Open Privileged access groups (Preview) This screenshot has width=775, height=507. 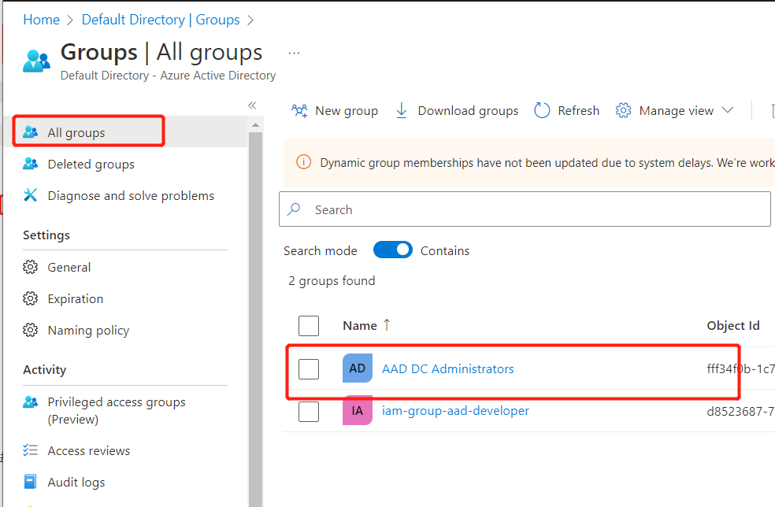coord(125,410)
